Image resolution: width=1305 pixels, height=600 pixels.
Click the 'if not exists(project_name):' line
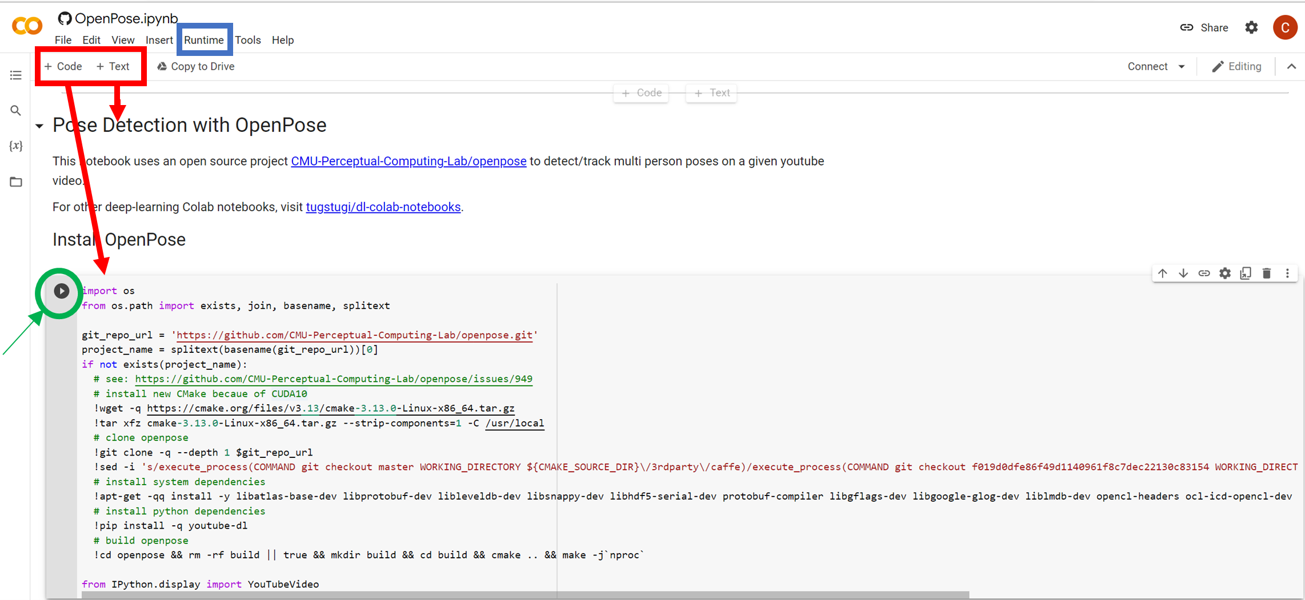165,364
